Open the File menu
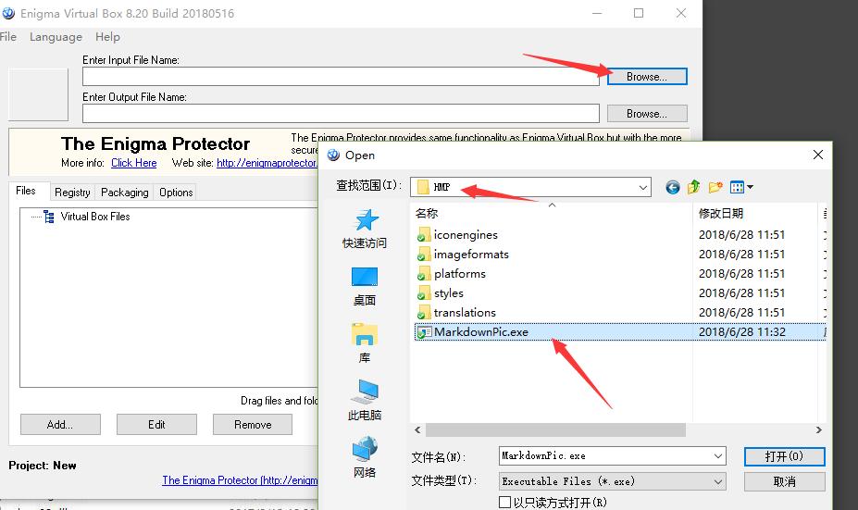 point(7,37)
